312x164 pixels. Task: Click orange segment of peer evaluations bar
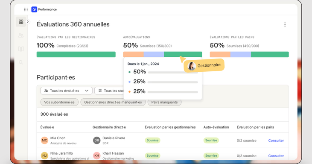(x=220, y=54)
